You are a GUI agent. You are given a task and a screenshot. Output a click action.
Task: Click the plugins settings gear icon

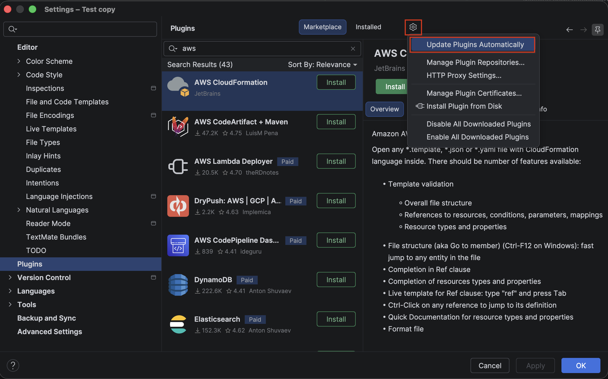[x=413, y=27]
